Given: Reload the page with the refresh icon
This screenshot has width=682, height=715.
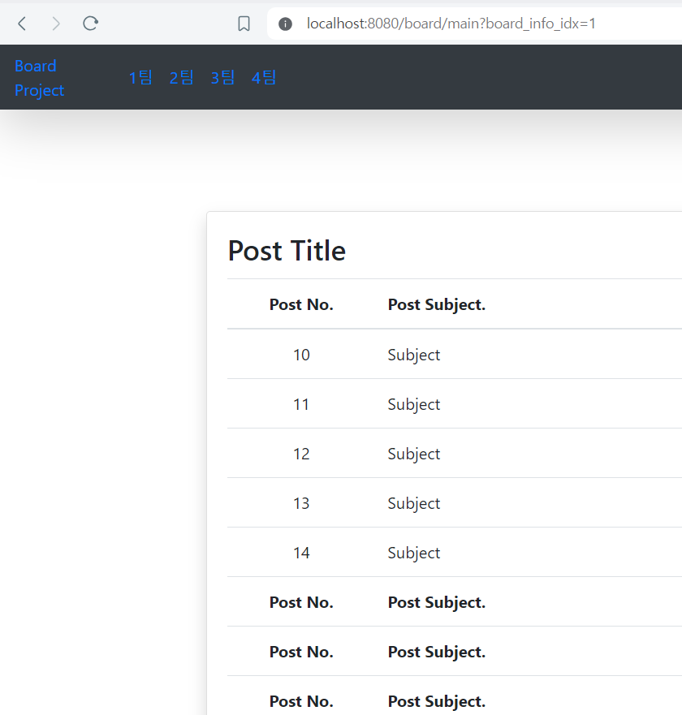Looking at the screenshot, I should coord(90,24).
